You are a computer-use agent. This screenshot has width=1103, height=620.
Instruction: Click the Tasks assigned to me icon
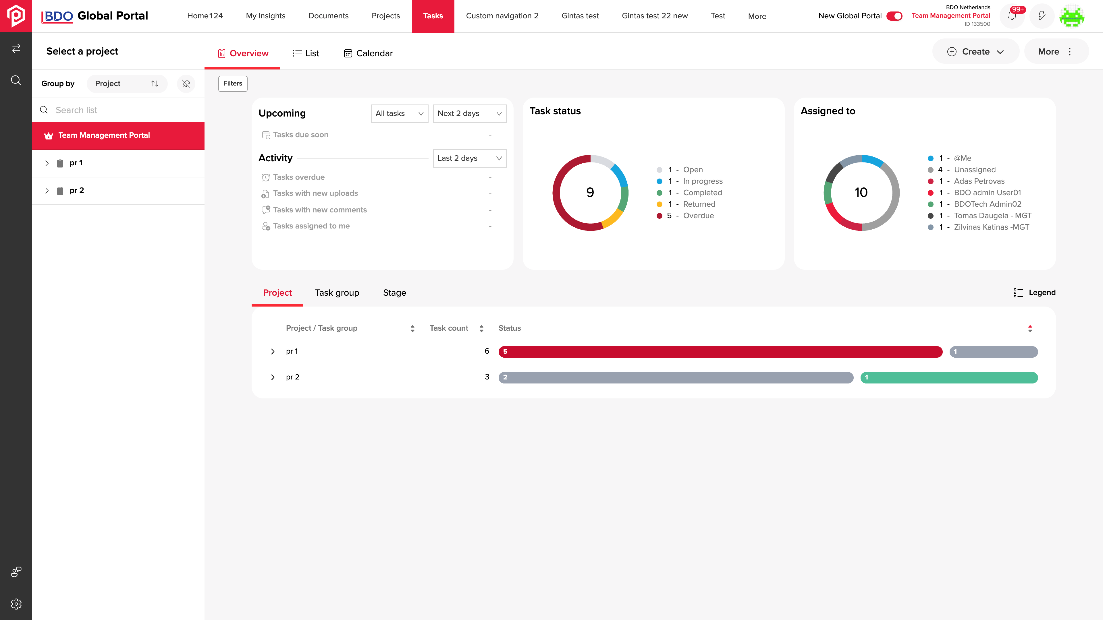pos(266,226)
